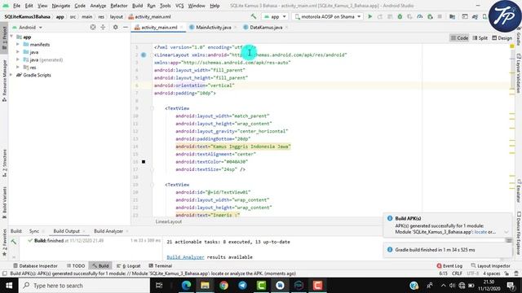Image resolution: width=522 pixels, height=293 pixels.
Task: Open the Profile app gauge icon
Action: click(420, 16)
